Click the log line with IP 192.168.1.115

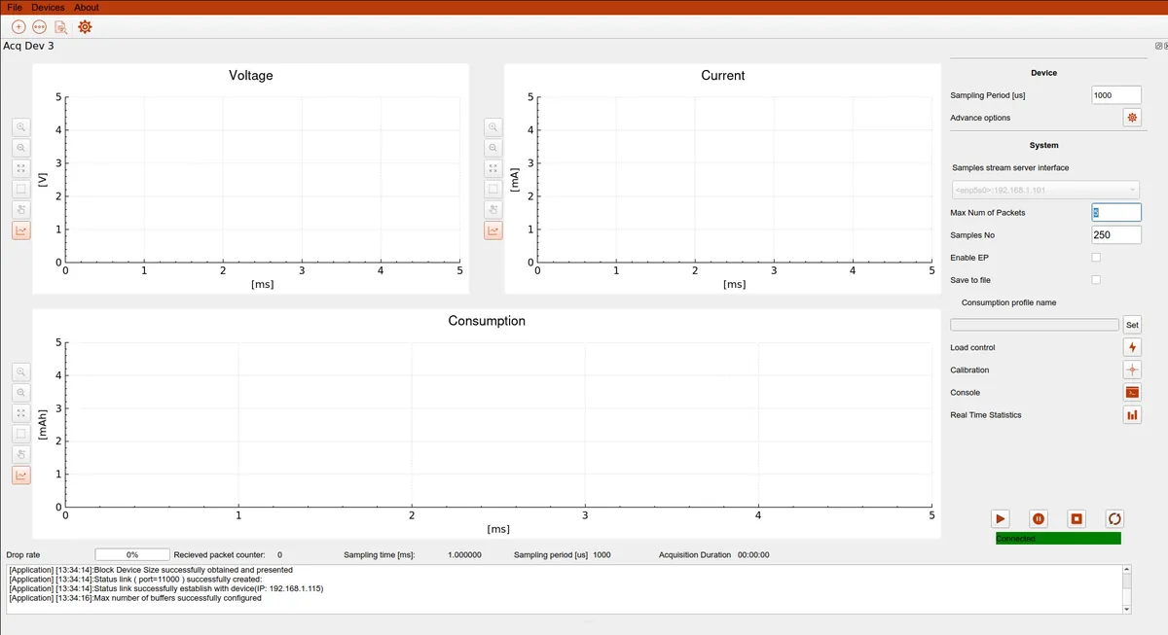point(165,588)
